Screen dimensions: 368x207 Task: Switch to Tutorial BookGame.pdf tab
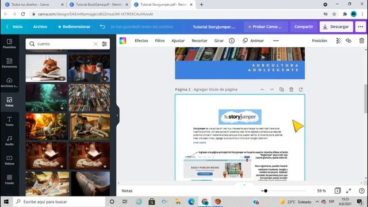pyautogui.click(x=98, y=5)
